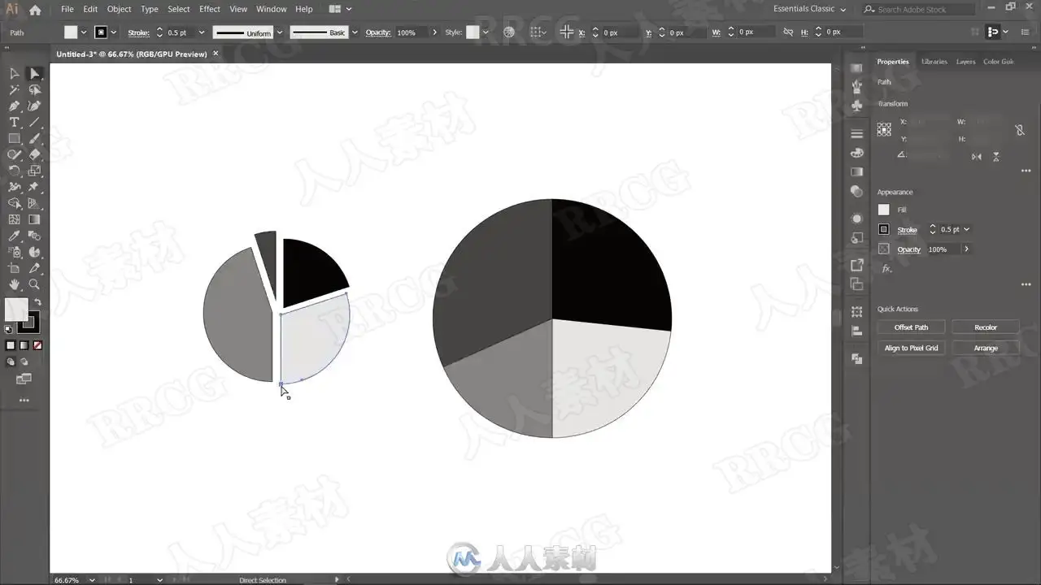
Task: Click the Offset Path button
Action: coord(911,327)
